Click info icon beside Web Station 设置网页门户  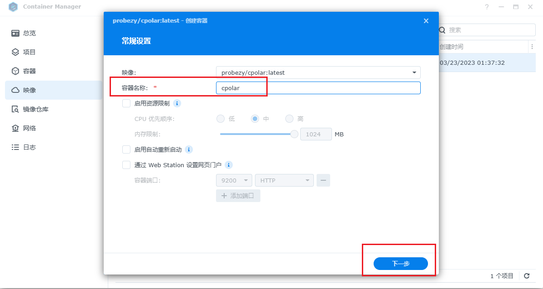pyautogui.click(x=229, y=165)
